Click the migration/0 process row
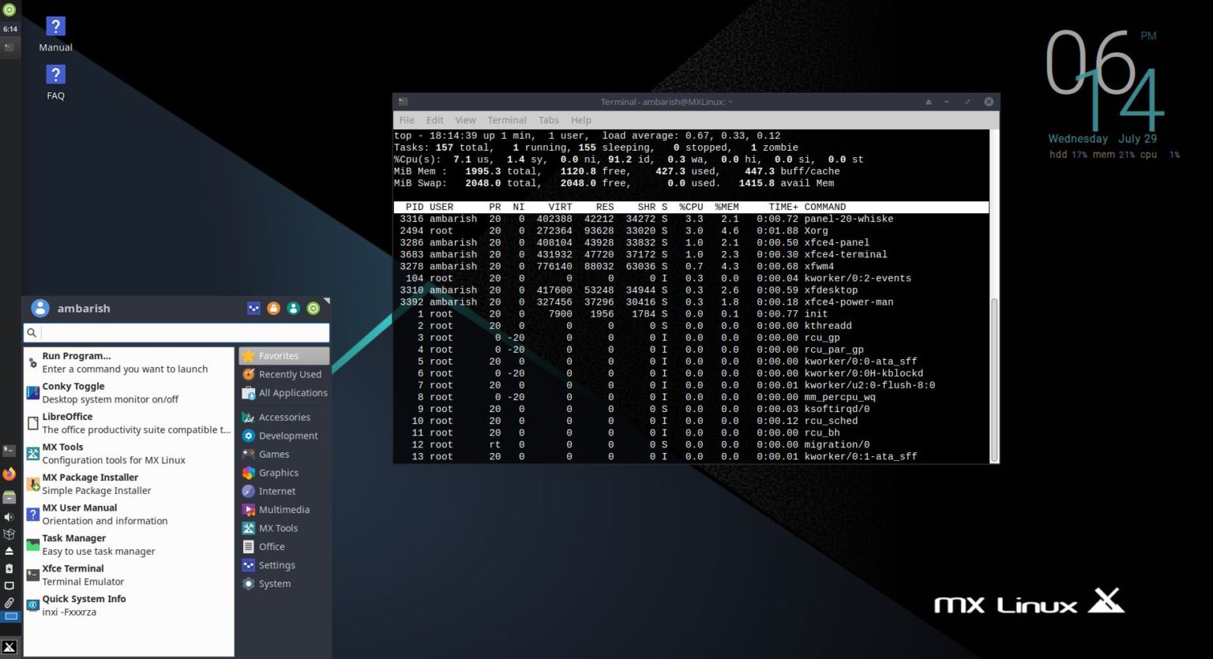 (x=691, y=444)
